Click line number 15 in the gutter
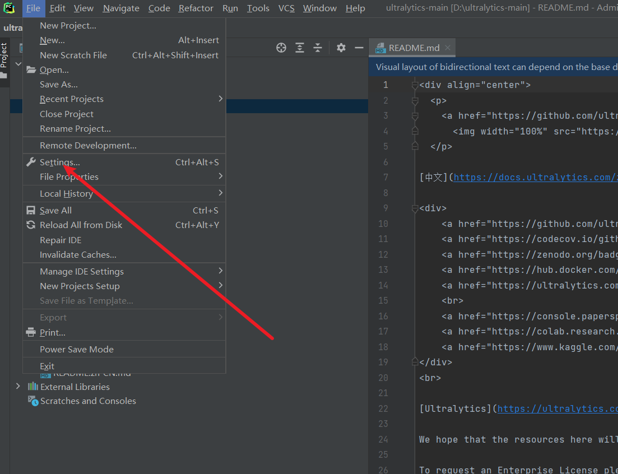618x474 pixels. tap(383, 301)
